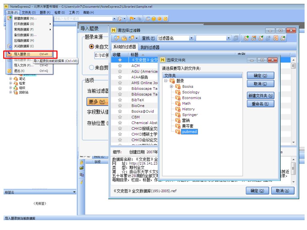Click the 笔记 notes folder icon in main tree
Screen dimensions: 307x230
16,79
